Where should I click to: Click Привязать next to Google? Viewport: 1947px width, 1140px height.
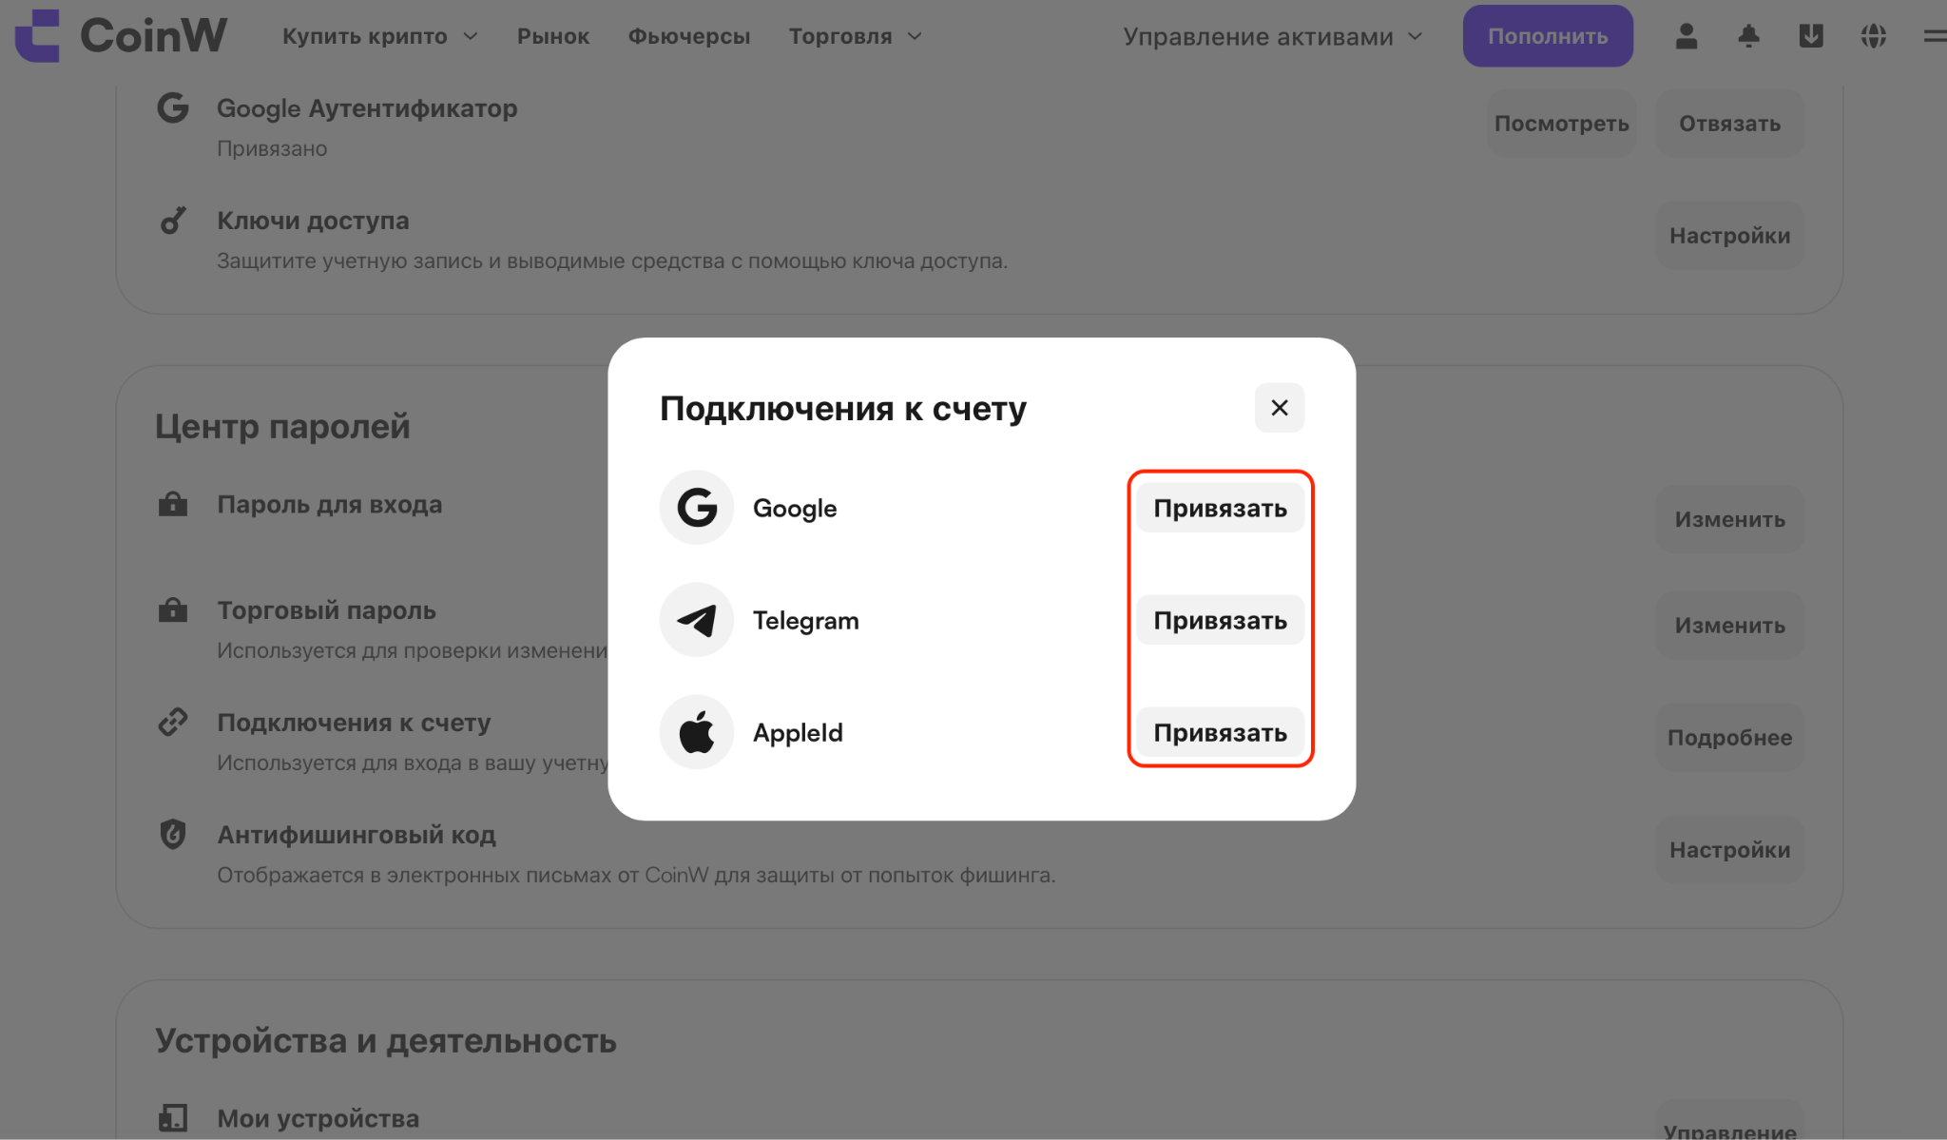coord(1221,508)
